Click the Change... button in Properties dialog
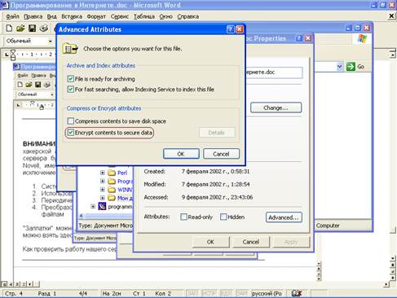The image size is (397, 298). pos(276,107)
